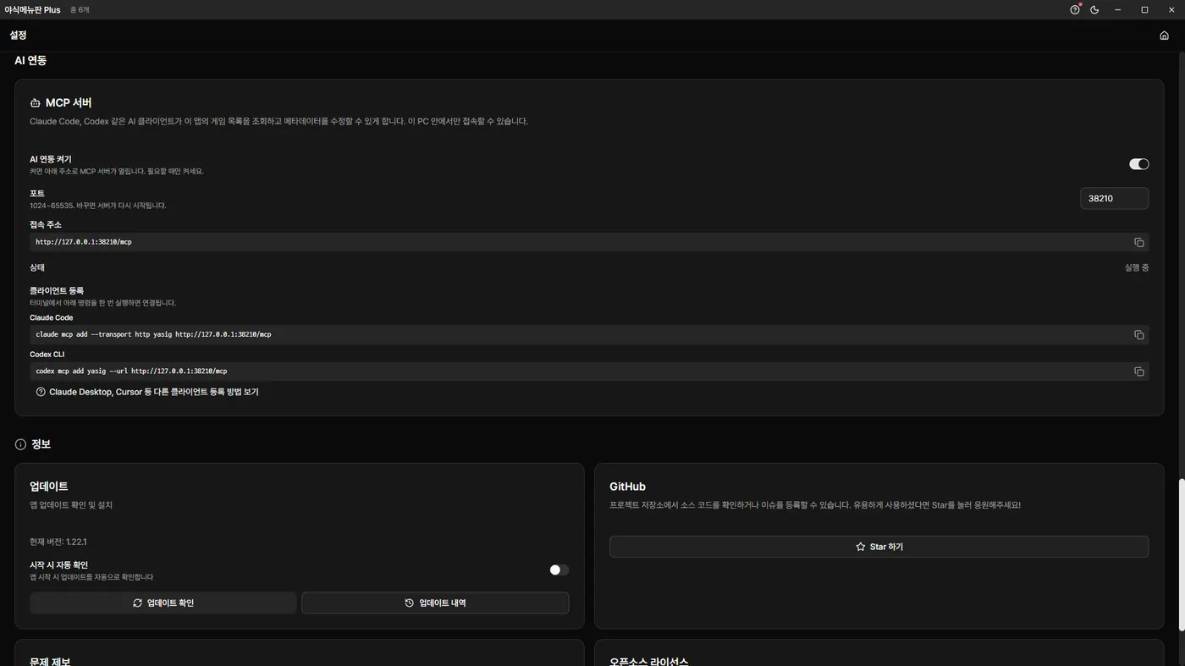This screenshot has width=1185, height=666.
Task: Click the info icon beside 정보
Action: pyautogui.click(x=20, y=444)
